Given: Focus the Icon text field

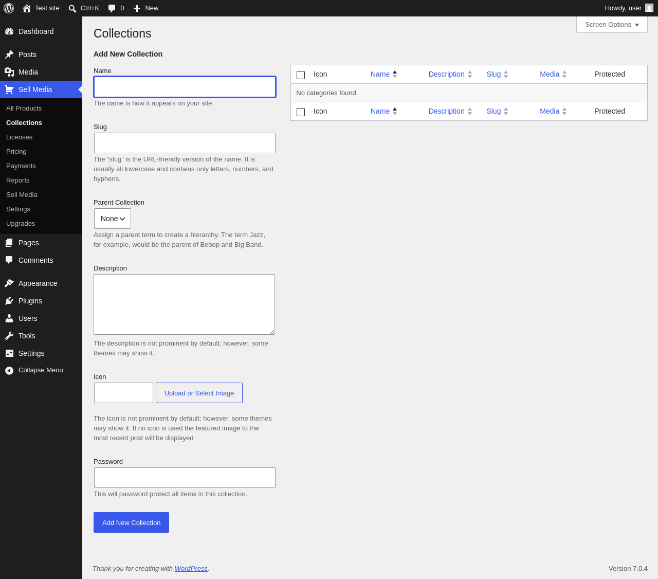Looking at the screenshot, I should coord(123,393).
